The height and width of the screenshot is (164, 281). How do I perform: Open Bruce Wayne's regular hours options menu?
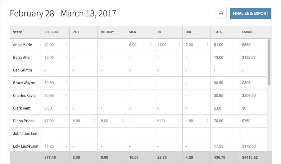66,83
